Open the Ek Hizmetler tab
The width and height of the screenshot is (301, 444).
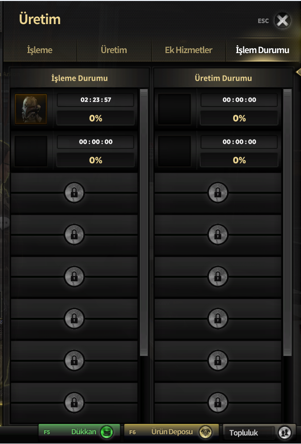point(189,50)
